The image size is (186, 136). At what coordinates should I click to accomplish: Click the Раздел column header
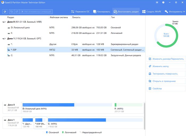tap(11, 17)
